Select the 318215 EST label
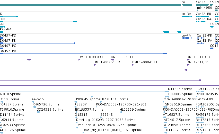The image size is (219, 134). pyautogui.click(x=81, y=115)
